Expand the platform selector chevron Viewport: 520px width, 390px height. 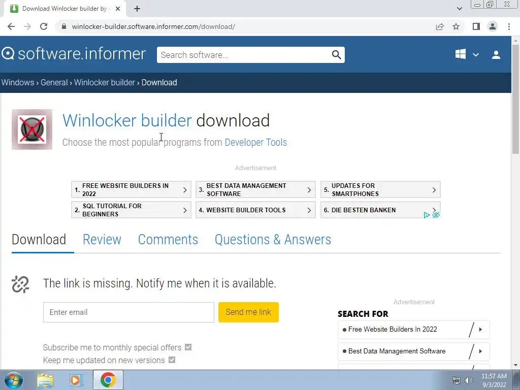[x=475, y=55]
